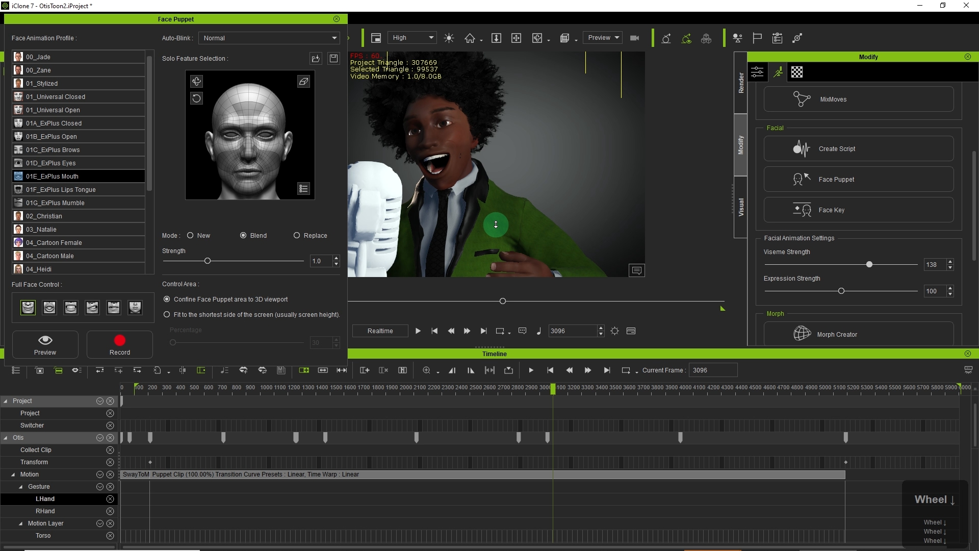Viewport: 979px width, 551px height.
Task: Adjust the Viseme Strength slider handle
Action: tap(869, 264)
